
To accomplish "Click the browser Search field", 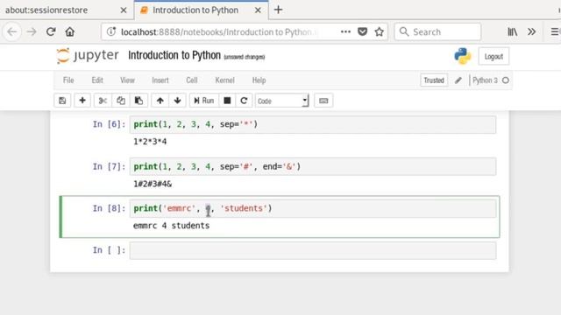I will [x=437, y=31].
